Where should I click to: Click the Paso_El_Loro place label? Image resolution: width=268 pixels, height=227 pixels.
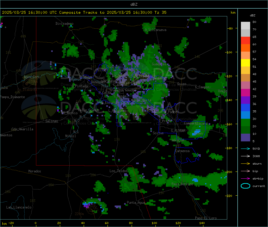pyautogui.click(x=206, y=218)
